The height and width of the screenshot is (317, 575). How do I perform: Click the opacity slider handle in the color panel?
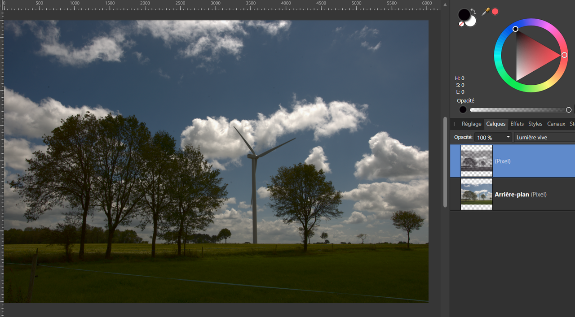(569, 110)
